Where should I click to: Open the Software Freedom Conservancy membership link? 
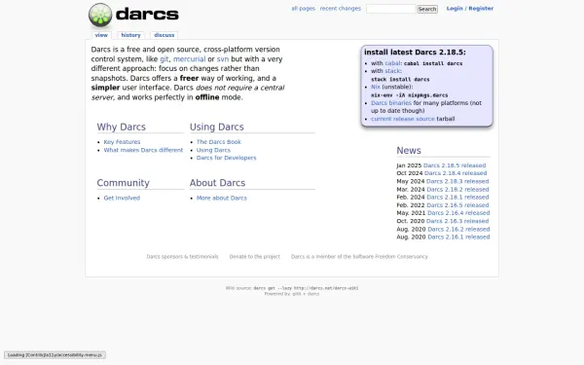pyautogui.click(x=359, y=257)
